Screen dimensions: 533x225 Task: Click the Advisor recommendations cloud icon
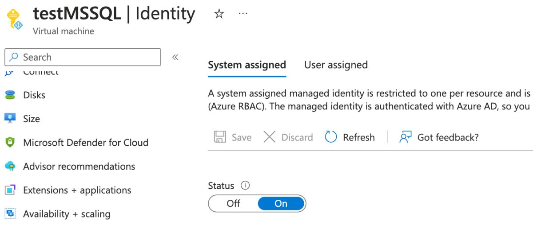click(10, 167)
